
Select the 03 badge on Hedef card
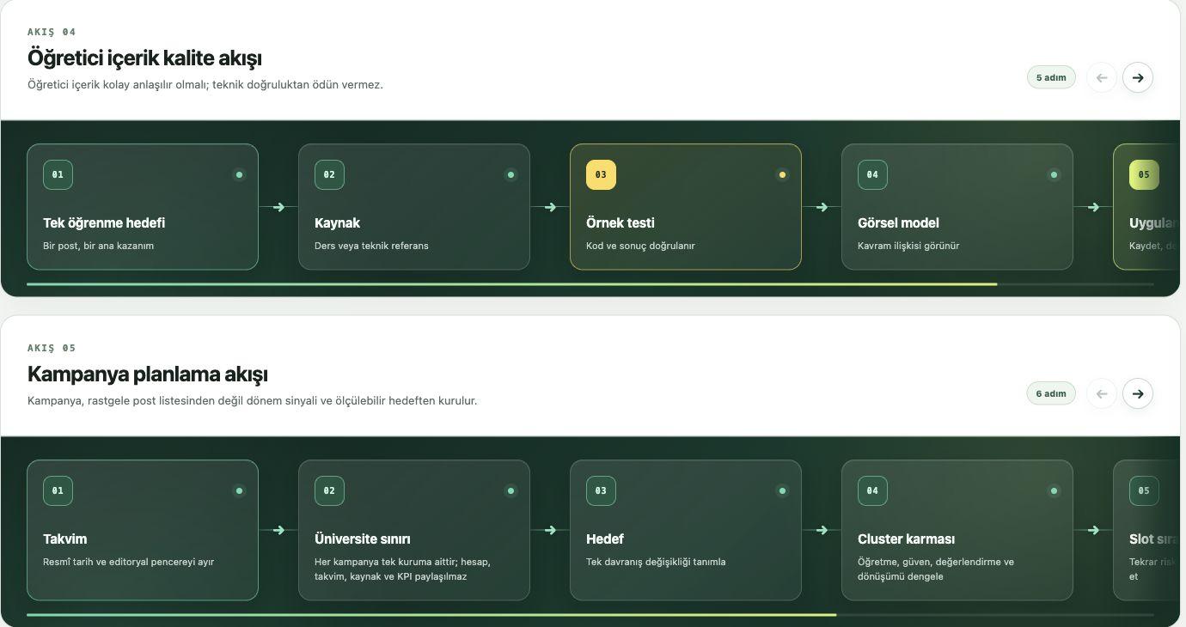[x=601, y=490]
